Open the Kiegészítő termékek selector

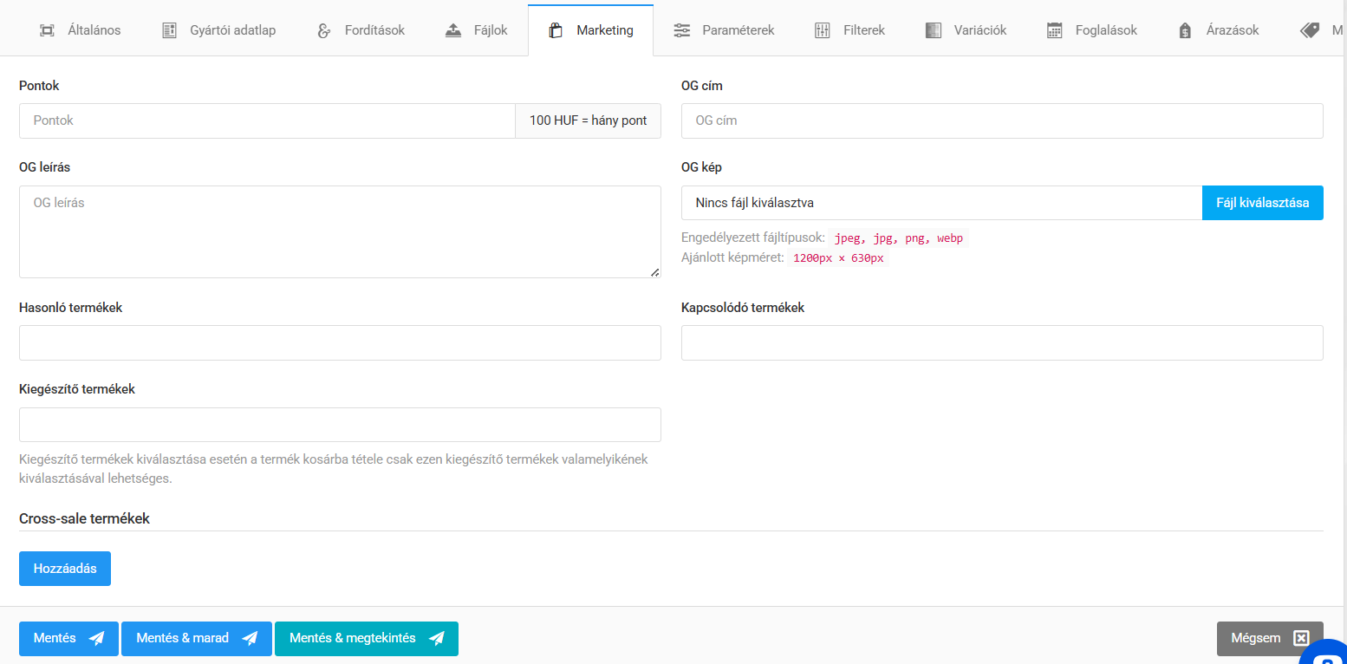(340, 425)
